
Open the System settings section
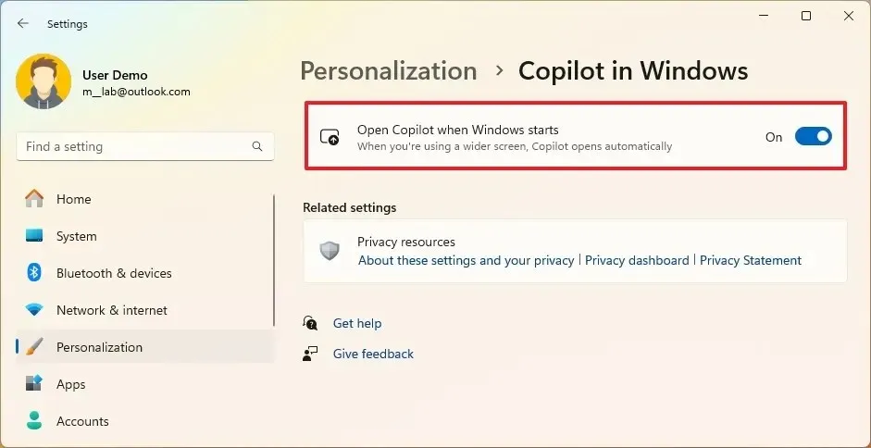click(76, 236)
